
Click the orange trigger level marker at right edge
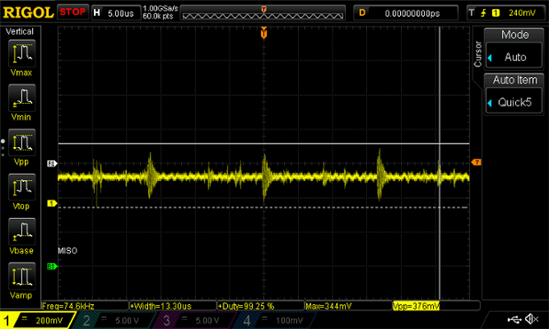coord(476,162)
